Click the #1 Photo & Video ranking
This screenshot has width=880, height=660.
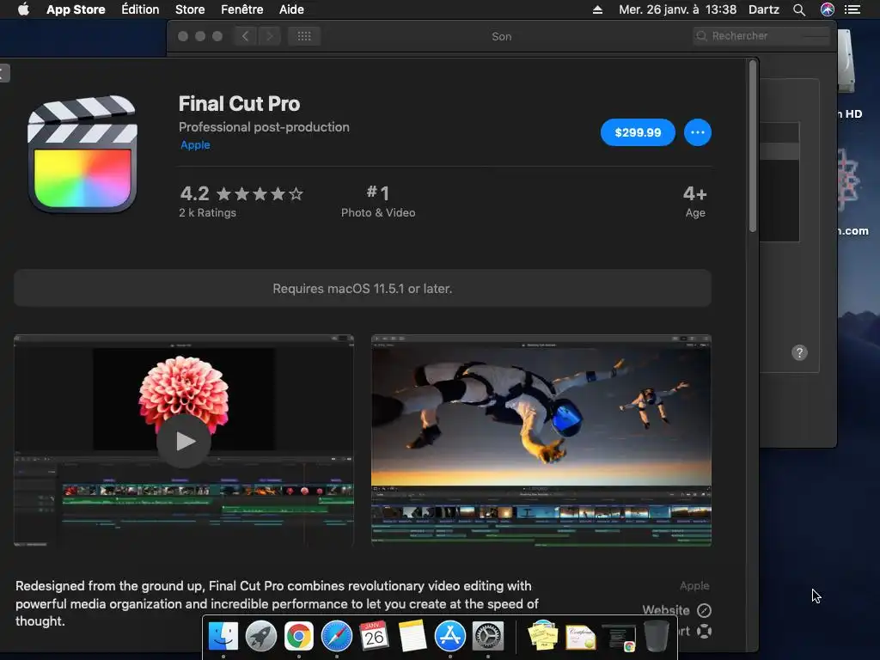(x=378, y=201)
